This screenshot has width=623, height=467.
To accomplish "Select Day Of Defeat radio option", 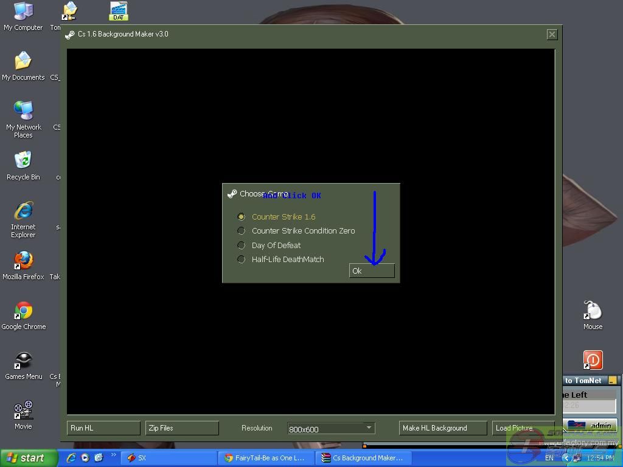I will coord(242,245).
